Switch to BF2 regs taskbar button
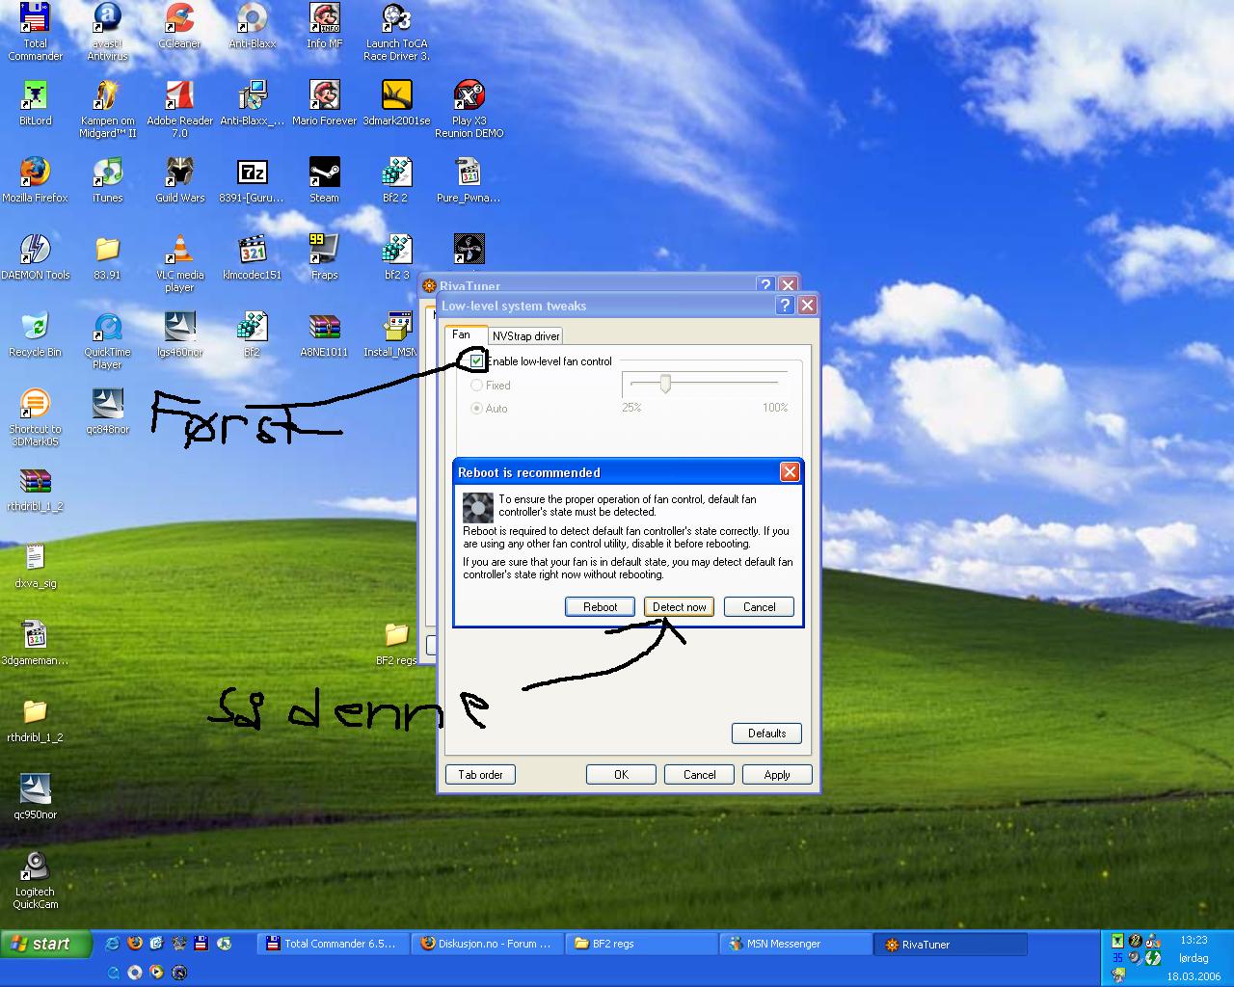The height and width of the screenshot is (987, 1234). tap(642, 945)
